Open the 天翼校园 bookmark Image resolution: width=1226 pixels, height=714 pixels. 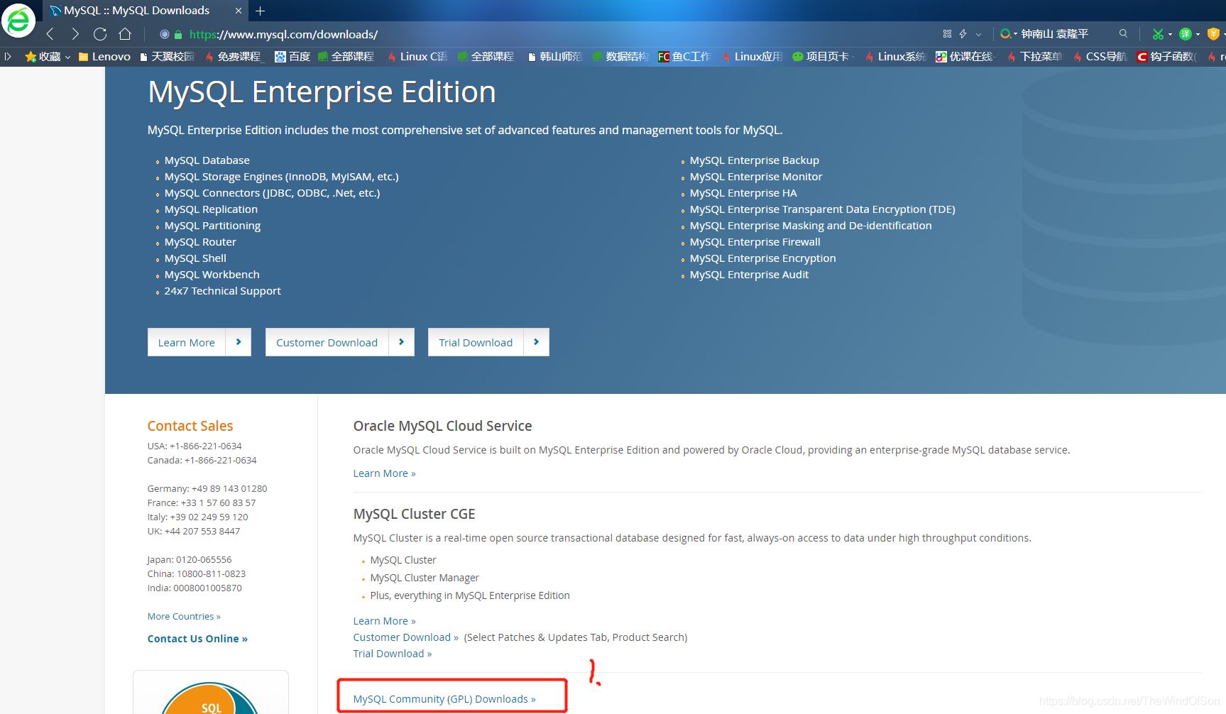(167, 56)
